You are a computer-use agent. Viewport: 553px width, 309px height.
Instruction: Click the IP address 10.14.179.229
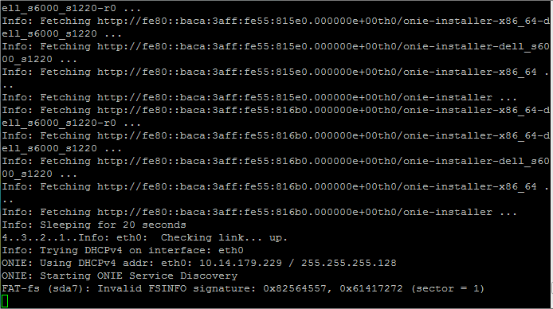coord(241,263)
